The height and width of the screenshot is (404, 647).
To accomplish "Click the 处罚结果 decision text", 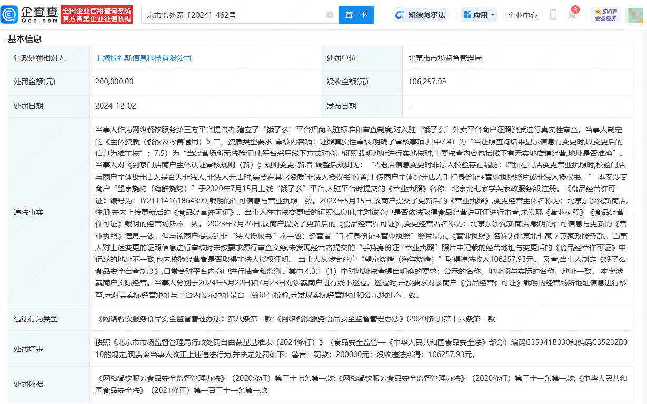I will point(361,348).
